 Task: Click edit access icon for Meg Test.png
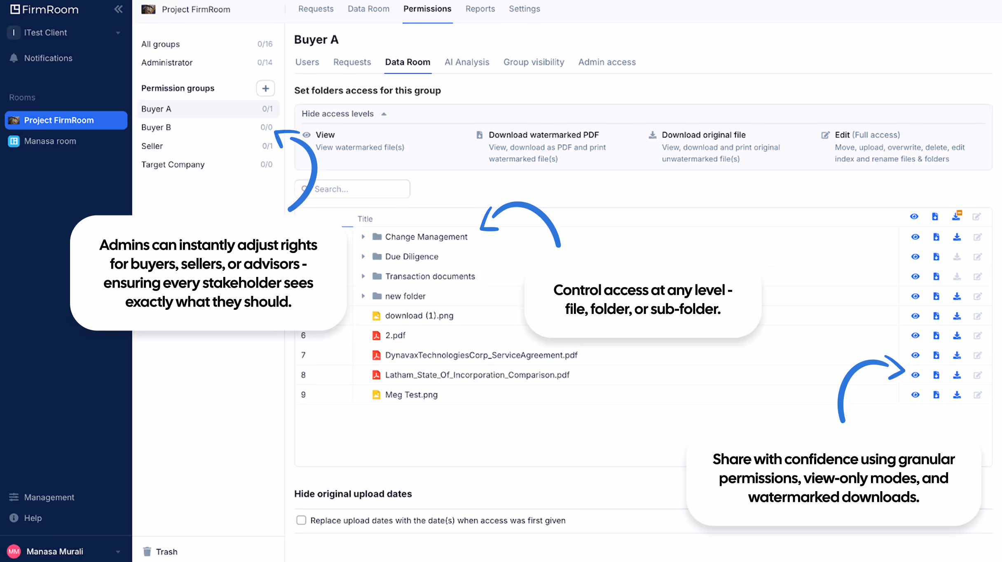pos(977,395)
